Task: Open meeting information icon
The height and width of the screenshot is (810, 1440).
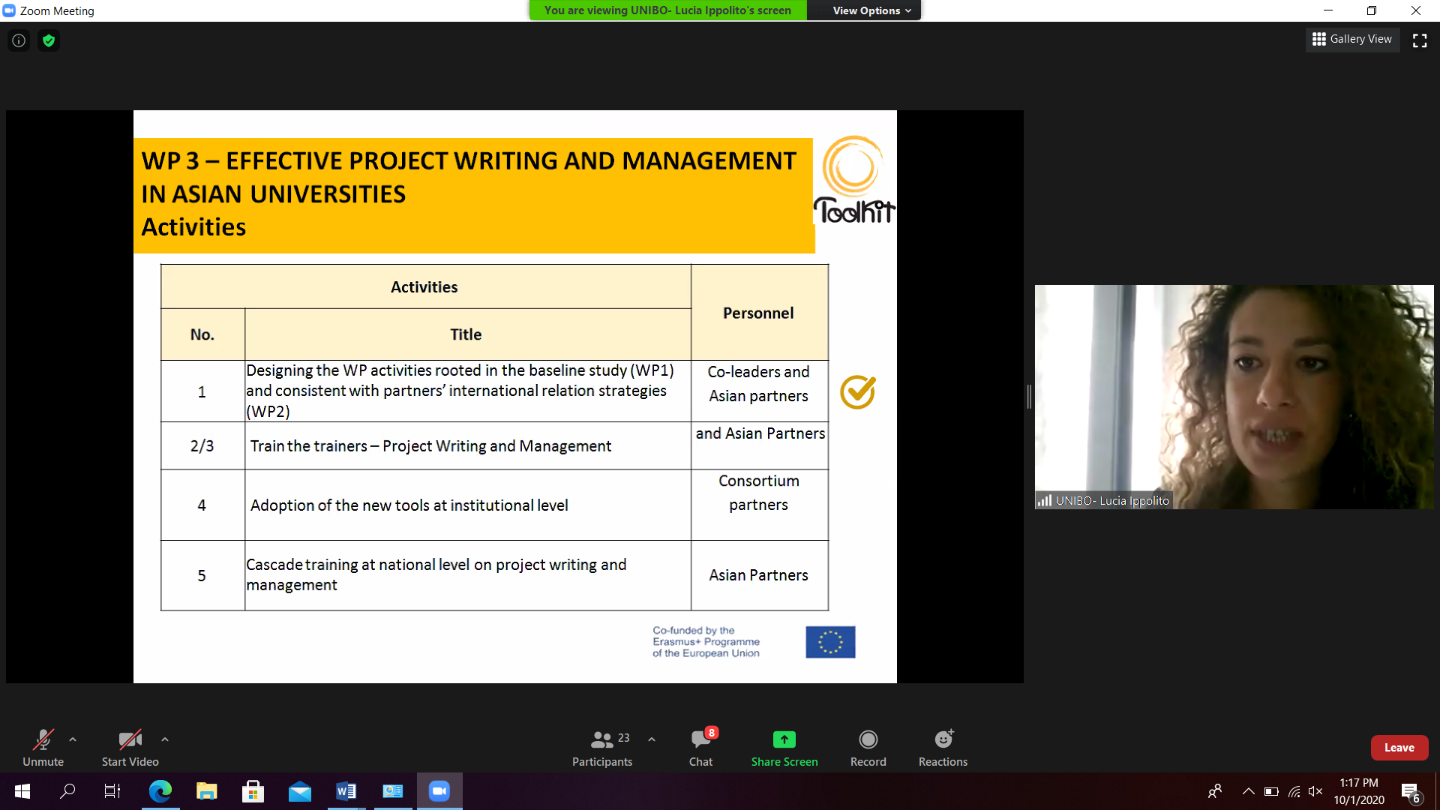Action: [x=19, y=40]
